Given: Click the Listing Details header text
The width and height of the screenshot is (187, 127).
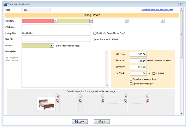Looking at the screenshot, I should click(92, 15).
